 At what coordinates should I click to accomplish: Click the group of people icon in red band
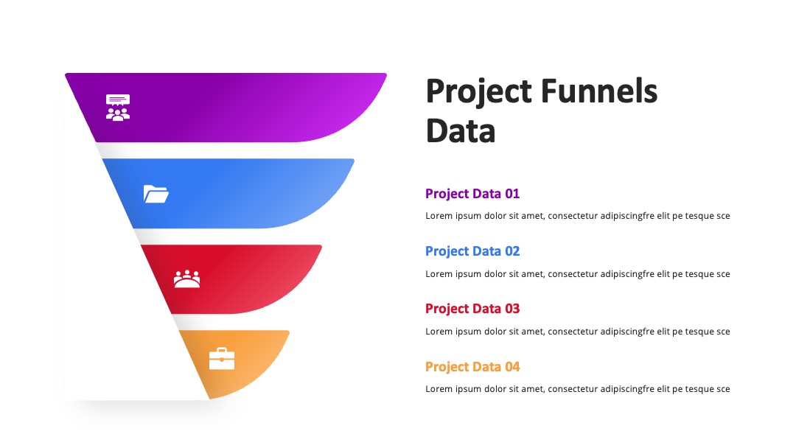tap(186, 279)
